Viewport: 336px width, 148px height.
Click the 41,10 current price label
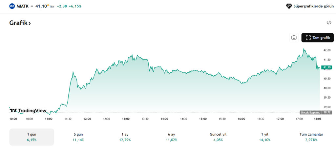(x=327, y=67)
